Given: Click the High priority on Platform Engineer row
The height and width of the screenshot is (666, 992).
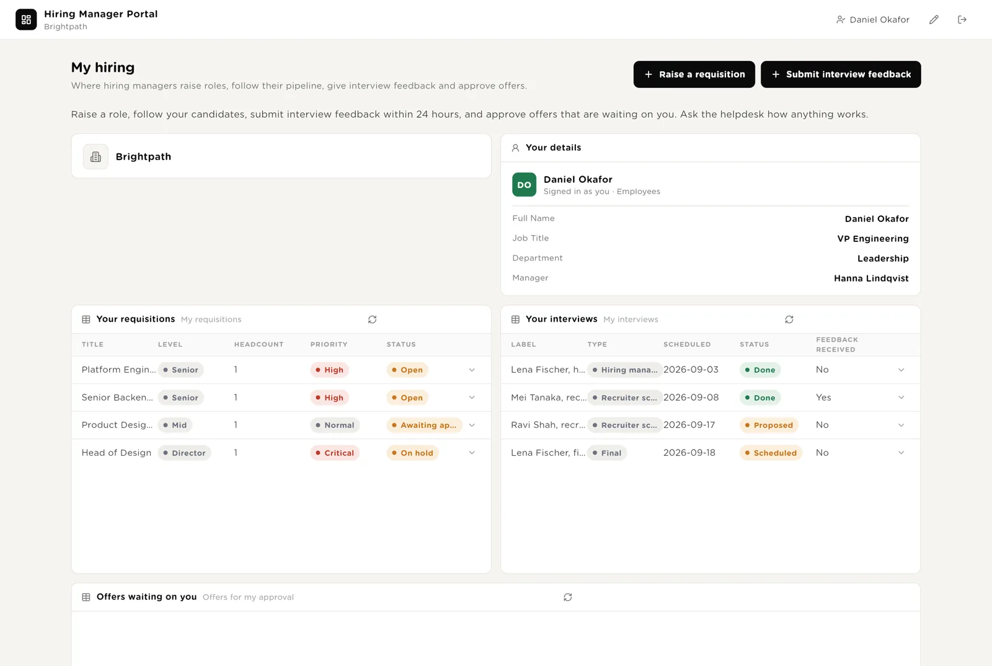Looking at the screenshot, I should 330,370.
